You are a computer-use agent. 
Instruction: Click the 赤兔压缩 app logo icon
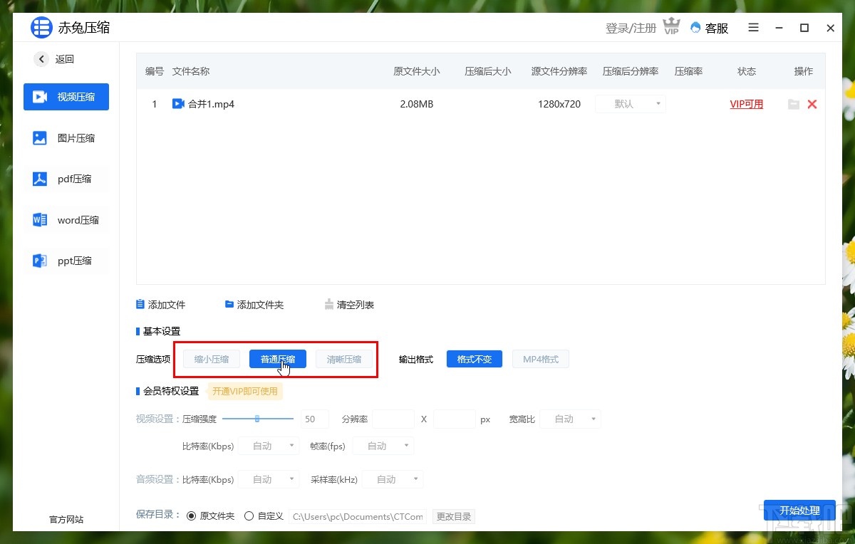42,28
